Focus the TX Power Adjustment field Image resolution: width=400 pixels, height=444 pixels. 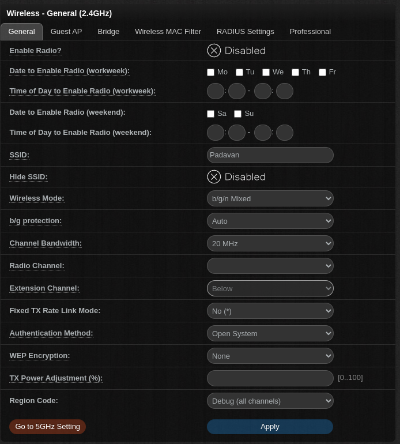(x=270, y=378)
